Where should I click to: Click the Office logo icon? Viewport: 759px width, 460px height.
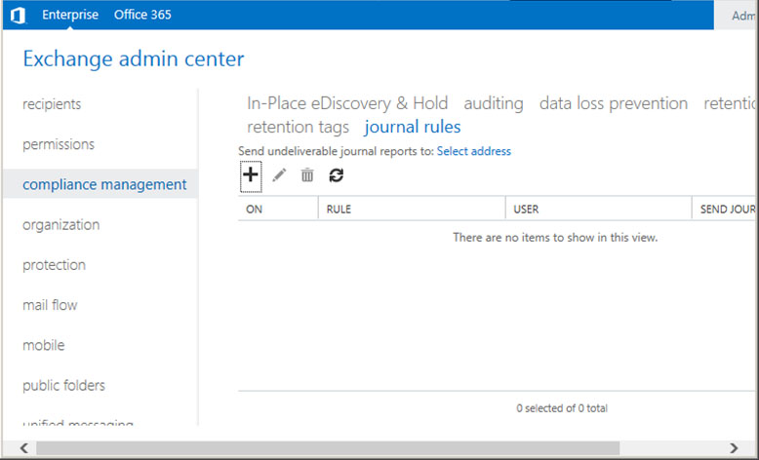tap(19, 16)
